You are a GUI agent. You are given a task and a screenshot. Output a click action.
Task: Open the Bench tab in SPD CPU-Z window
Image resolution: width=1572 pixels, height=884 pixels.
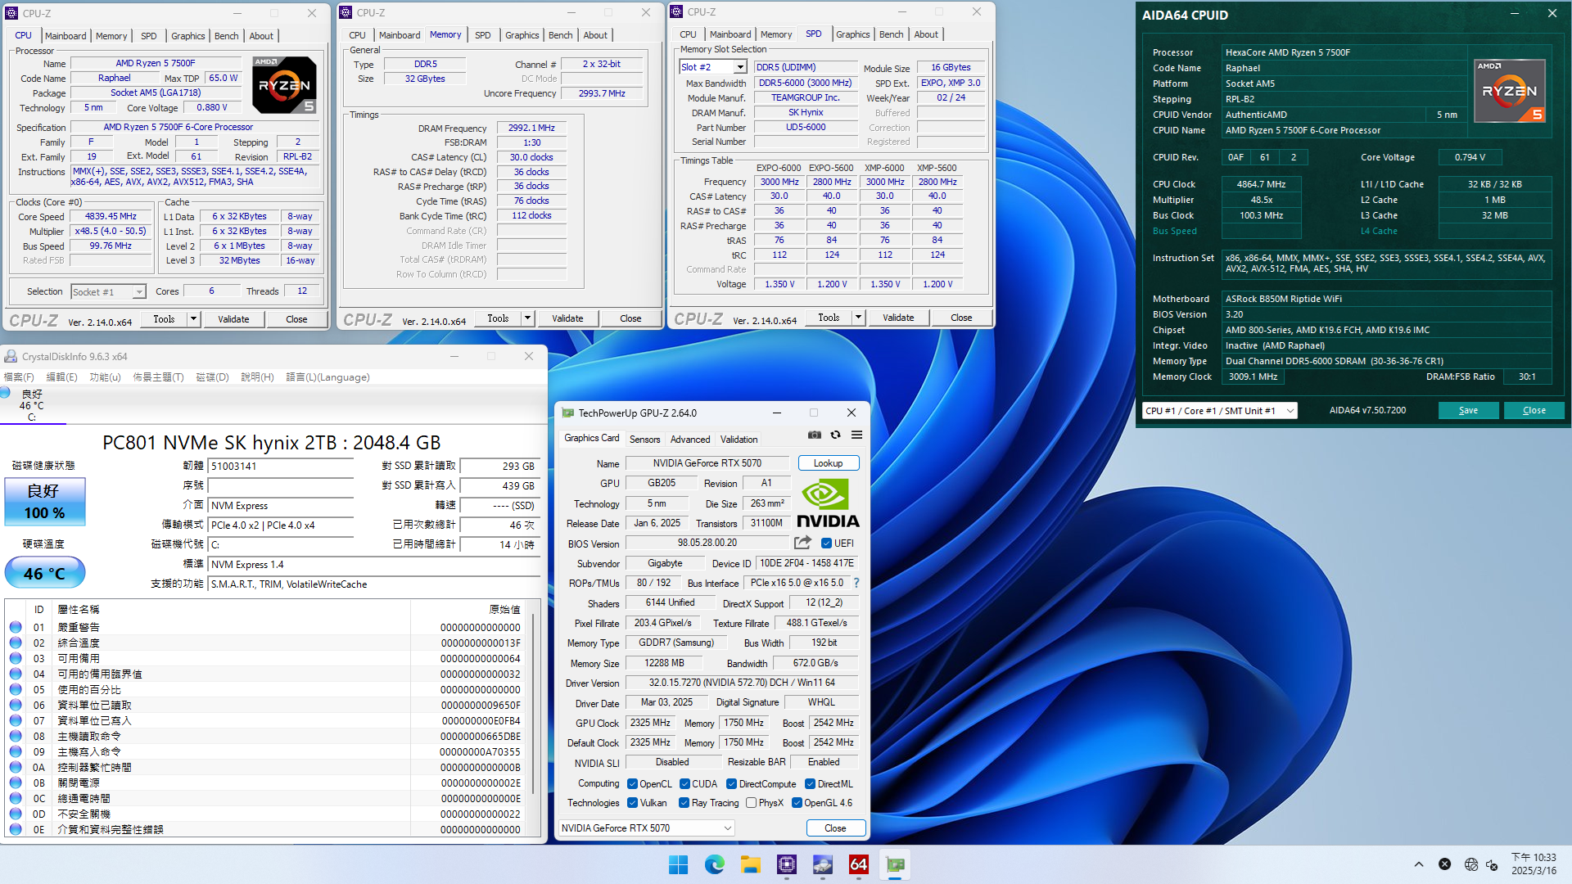891,34
